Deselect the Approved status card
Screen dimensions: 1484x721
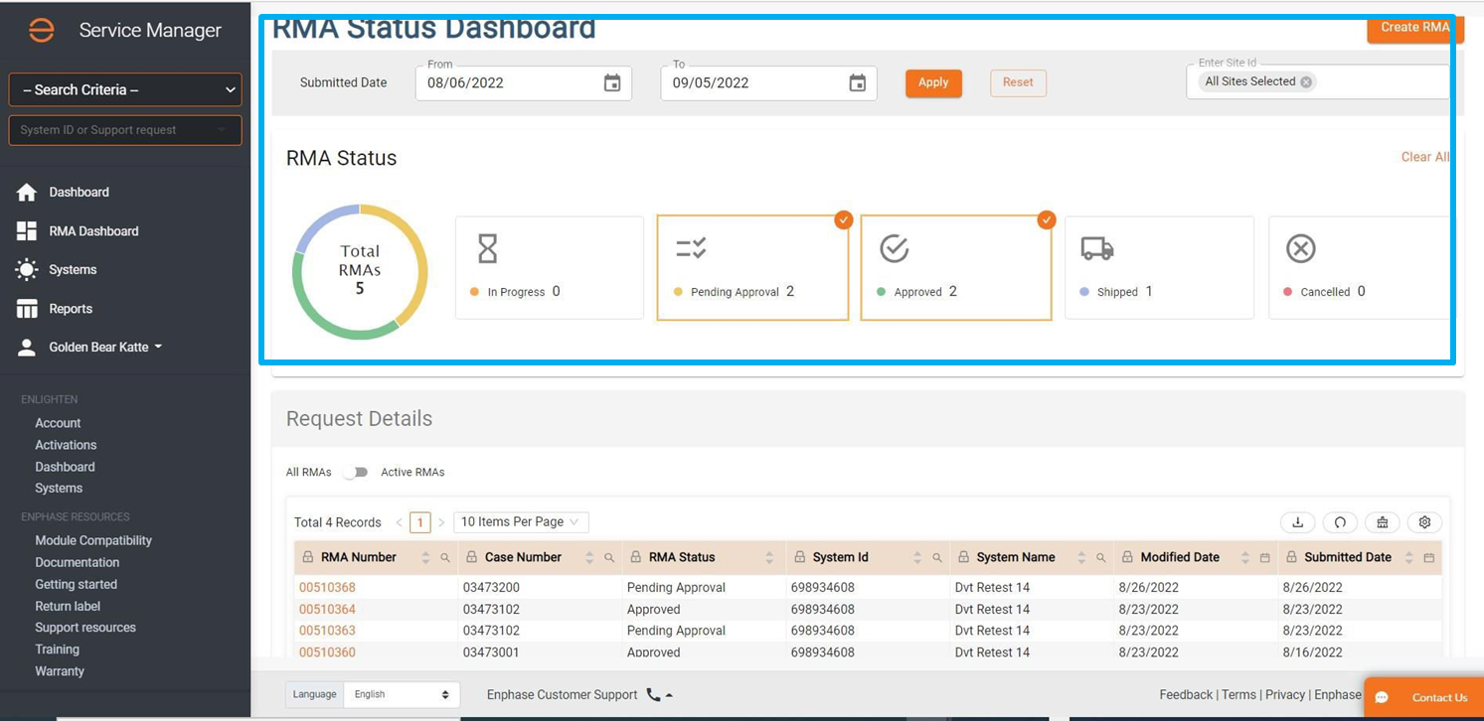coord(956,266)
